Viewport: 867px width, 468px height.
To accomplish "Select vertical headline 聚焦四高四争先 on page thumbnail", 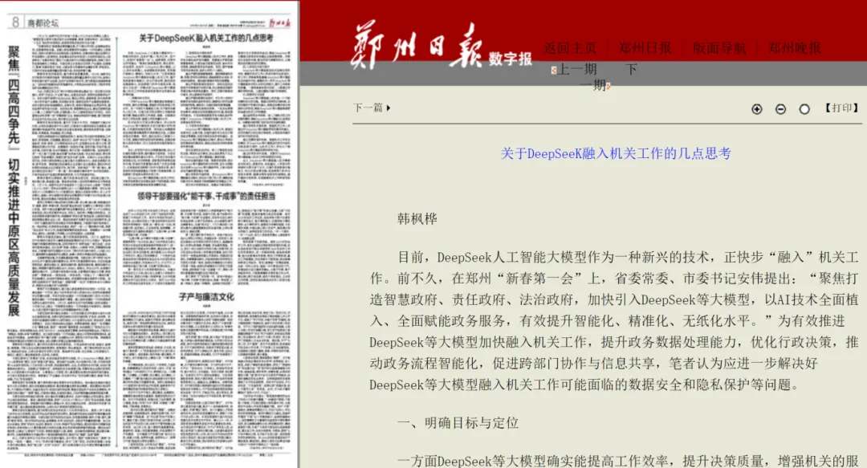I will point(14,181).
